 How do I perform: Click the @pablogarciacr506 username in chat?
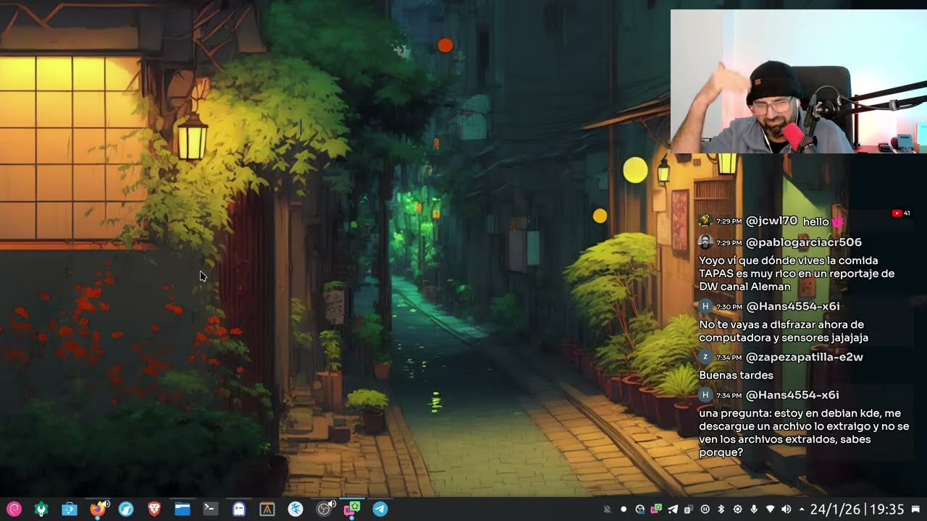tap(804, 242)
